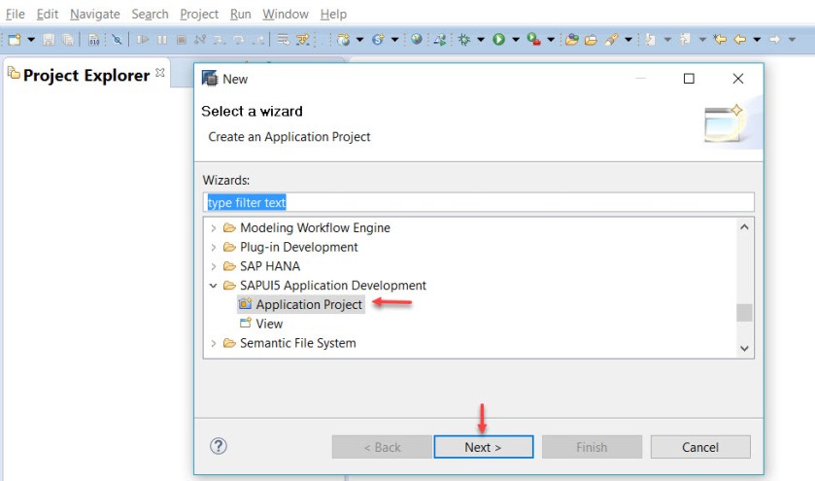Open the Run menu
Screen dimensions: 815x481
(241, 14)
